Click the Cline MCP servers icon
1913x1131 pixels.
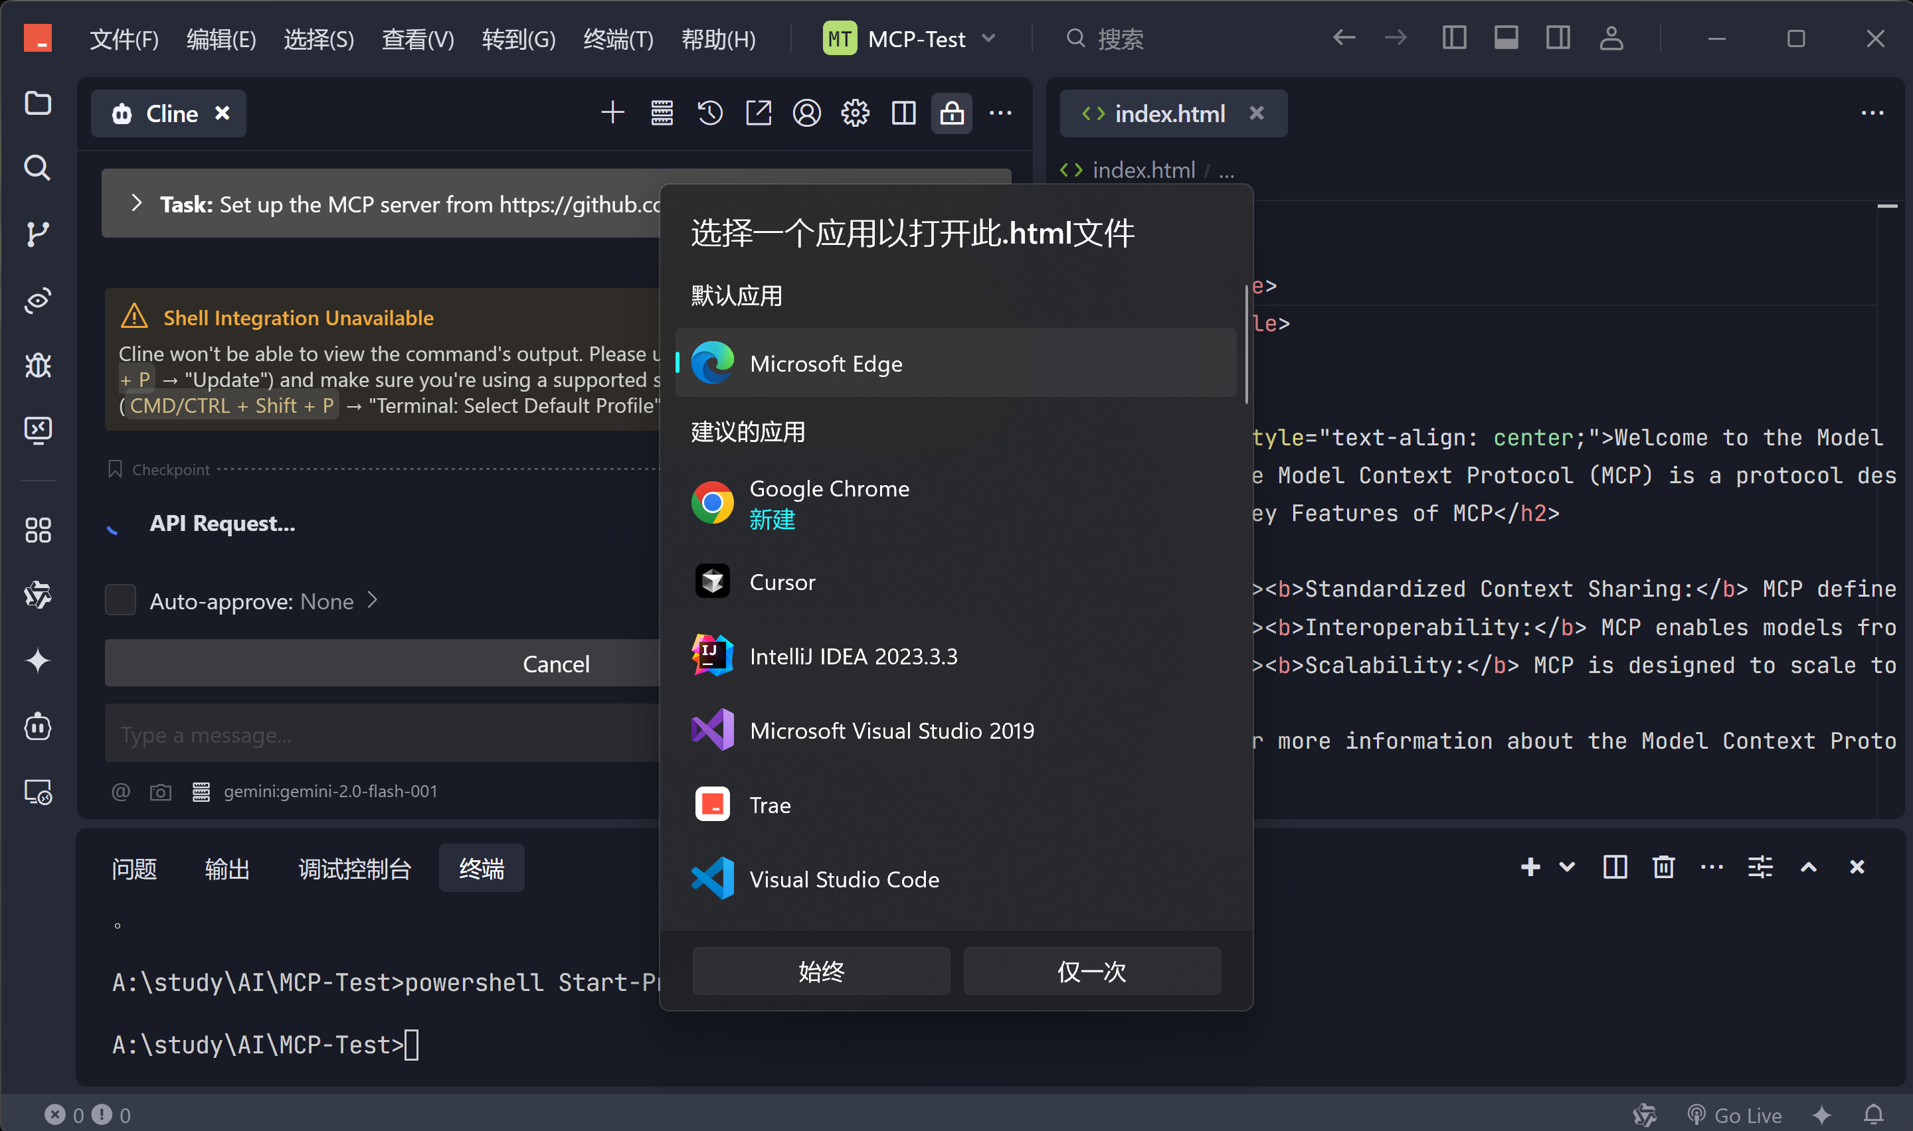[x=661, y=113]
